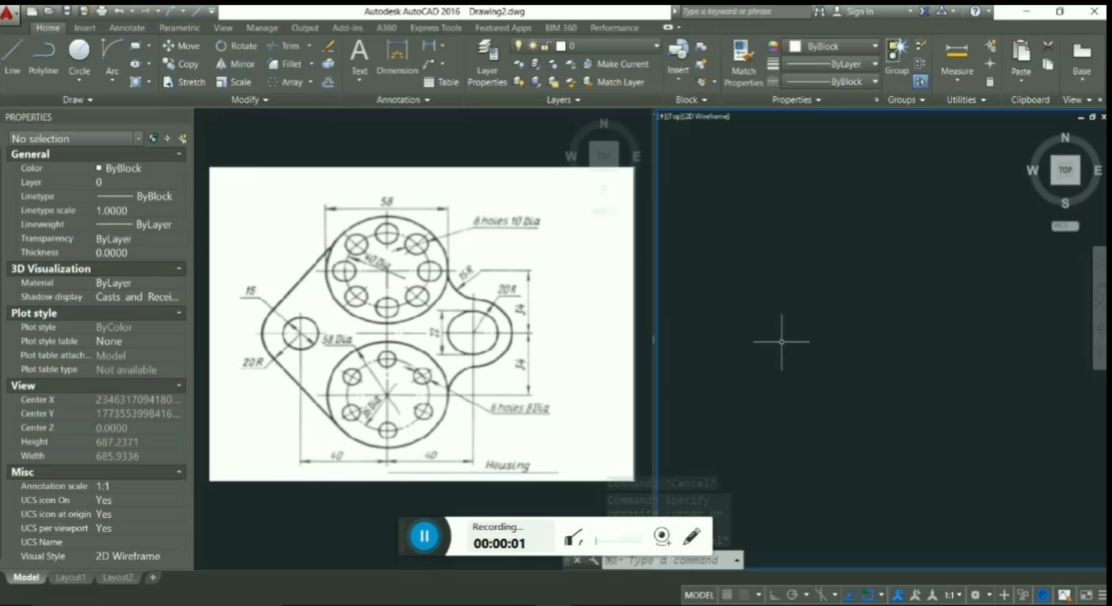Image resolution: width=1112 pixels, height=606 pixels.
Task: Toggle annotation visibility in status bar
Action: click(898, 595)
